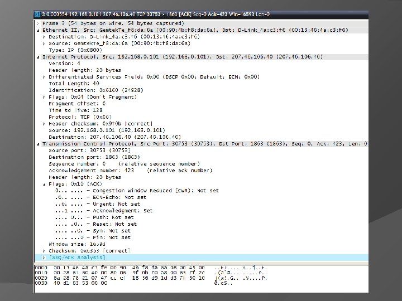
Task: Select the Time to live: 128 line
Action: [x=75, y=110]
